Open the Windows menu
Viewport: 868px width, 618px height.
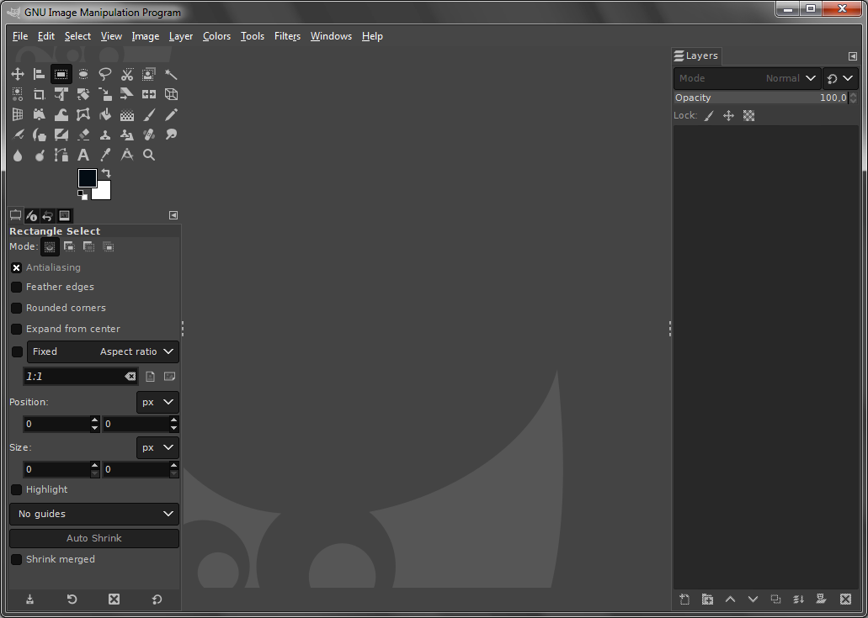click(331, 36)
